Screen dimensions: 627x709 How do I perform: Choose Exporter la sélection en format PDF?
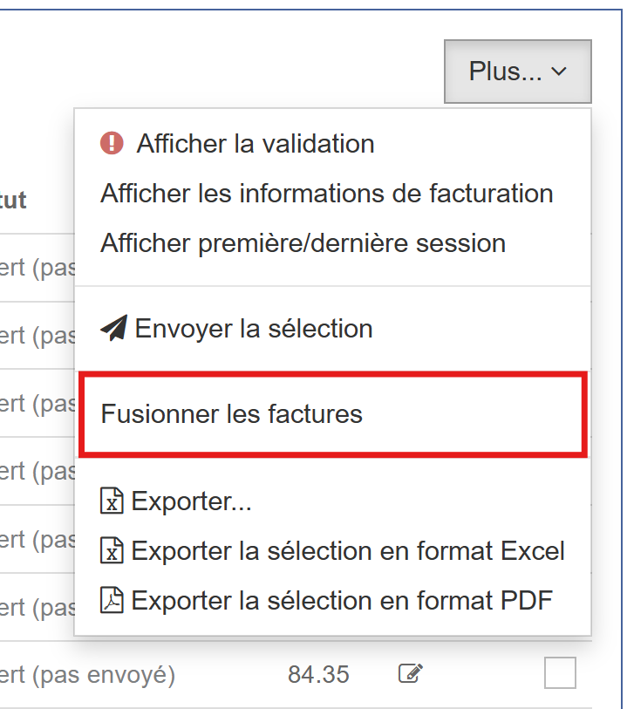click(x=342, y=601)
